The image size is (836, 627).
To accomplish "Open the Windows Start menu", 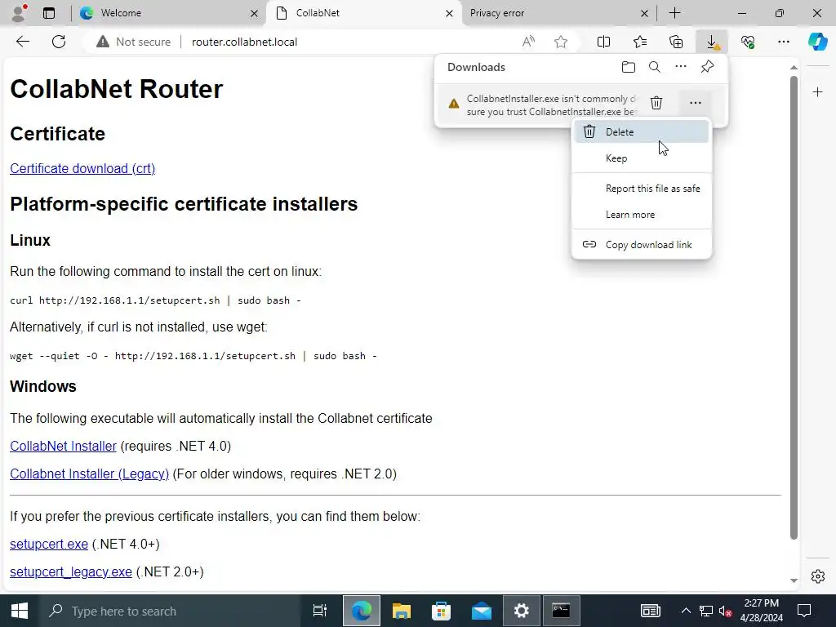I will pos(20,611).
